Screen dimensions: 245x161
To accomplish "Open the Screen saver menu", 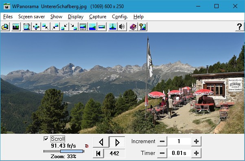I will tap(32, 17).
